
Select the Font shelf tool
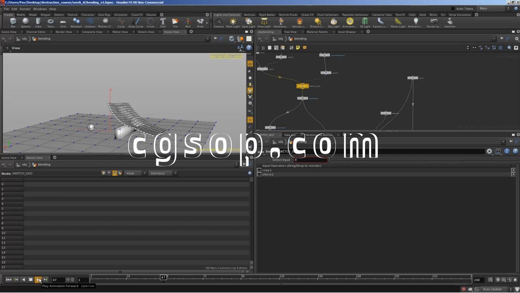point(163,23)
